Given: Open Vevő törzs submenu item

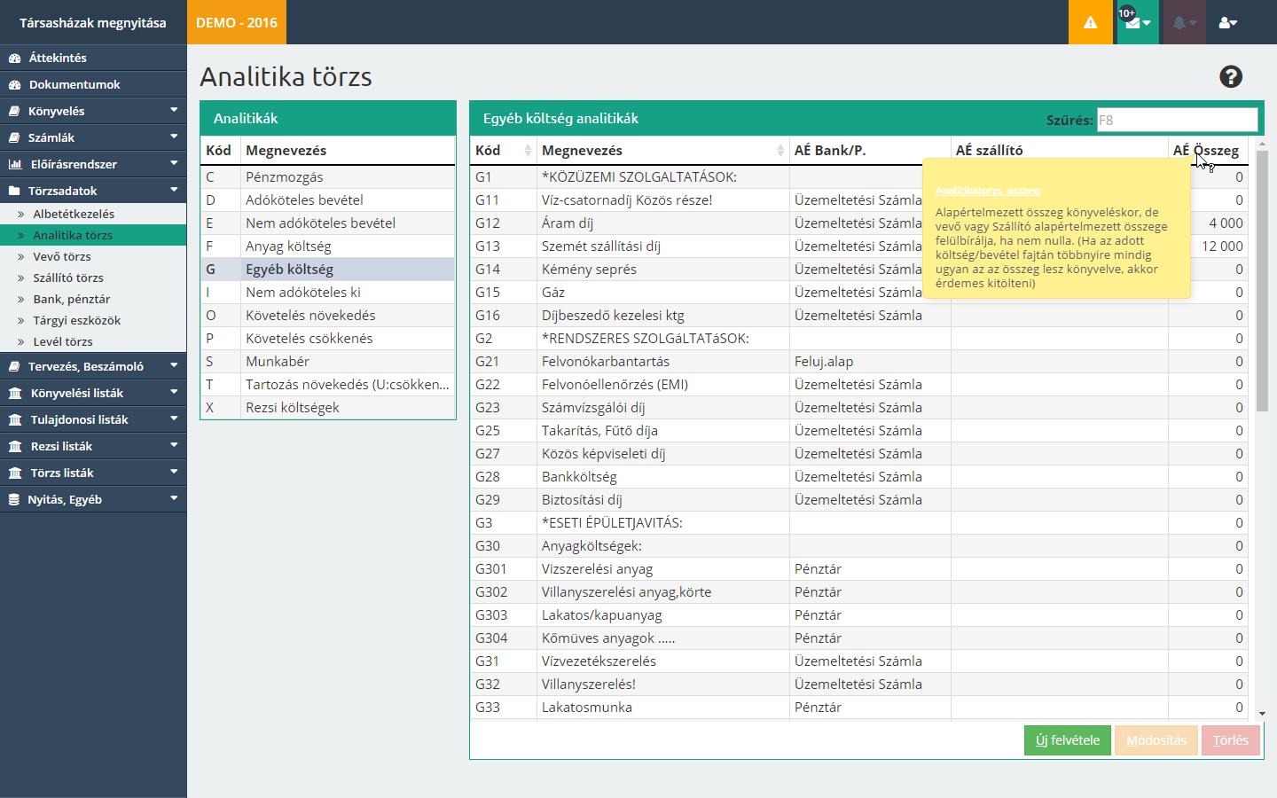Looking at the screenshot, I should pyautogui.click(x=62, y=256).
